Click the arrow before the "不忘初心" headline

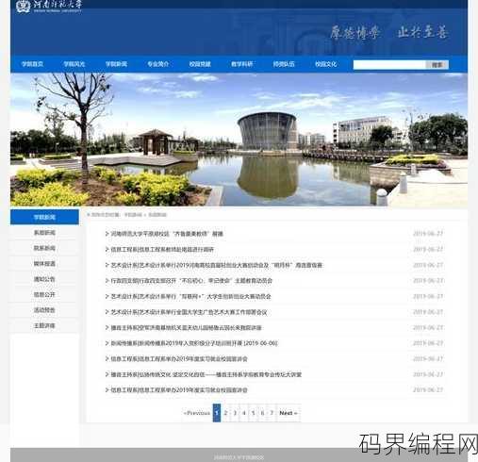click(x=107, y=280)
